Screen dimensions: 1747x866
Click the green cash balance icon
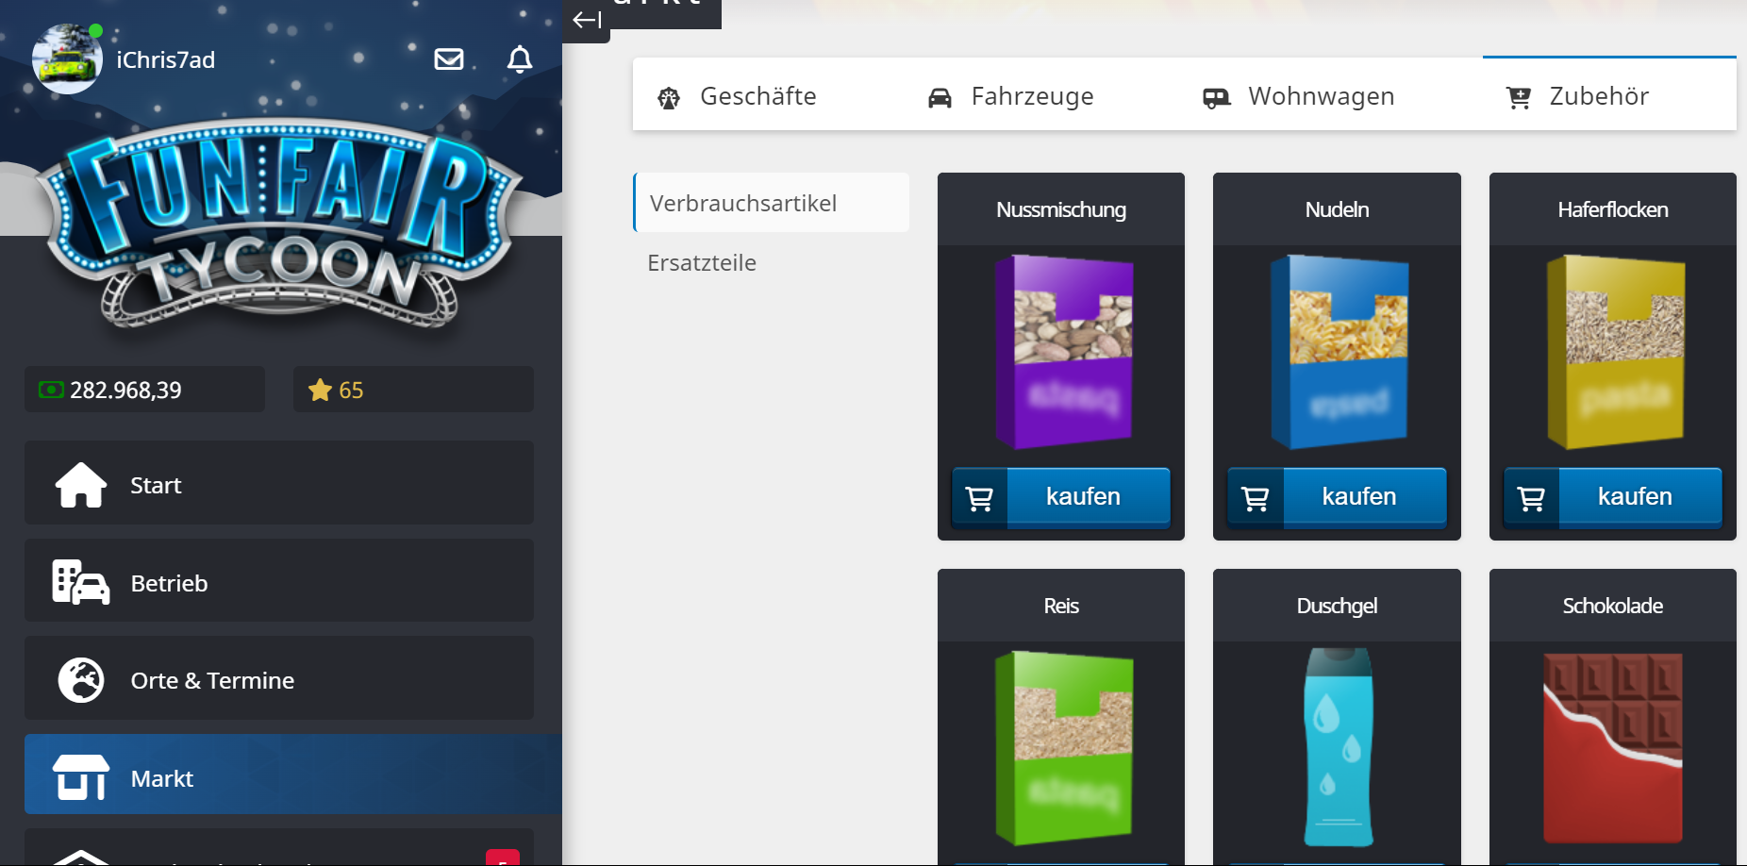point(51,390)
